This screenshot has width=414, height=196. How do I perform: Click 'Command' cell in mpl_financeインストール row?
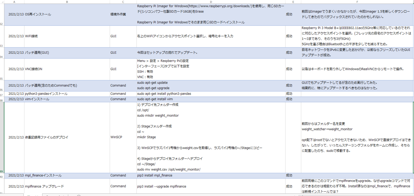(123, 176)
